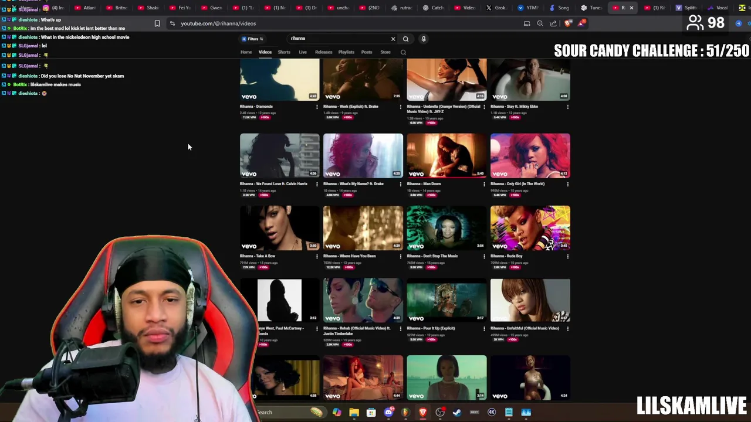Open the Posts tab
This screenshot has height=422, width=751.
pos(367,52)
